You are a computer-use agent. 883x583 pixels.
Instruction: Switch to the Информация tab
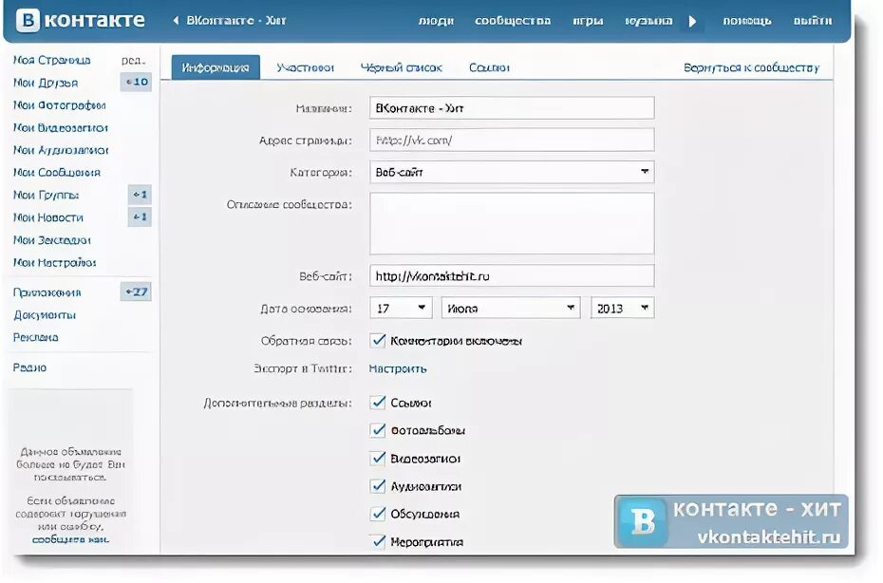[x=216, y=67]
